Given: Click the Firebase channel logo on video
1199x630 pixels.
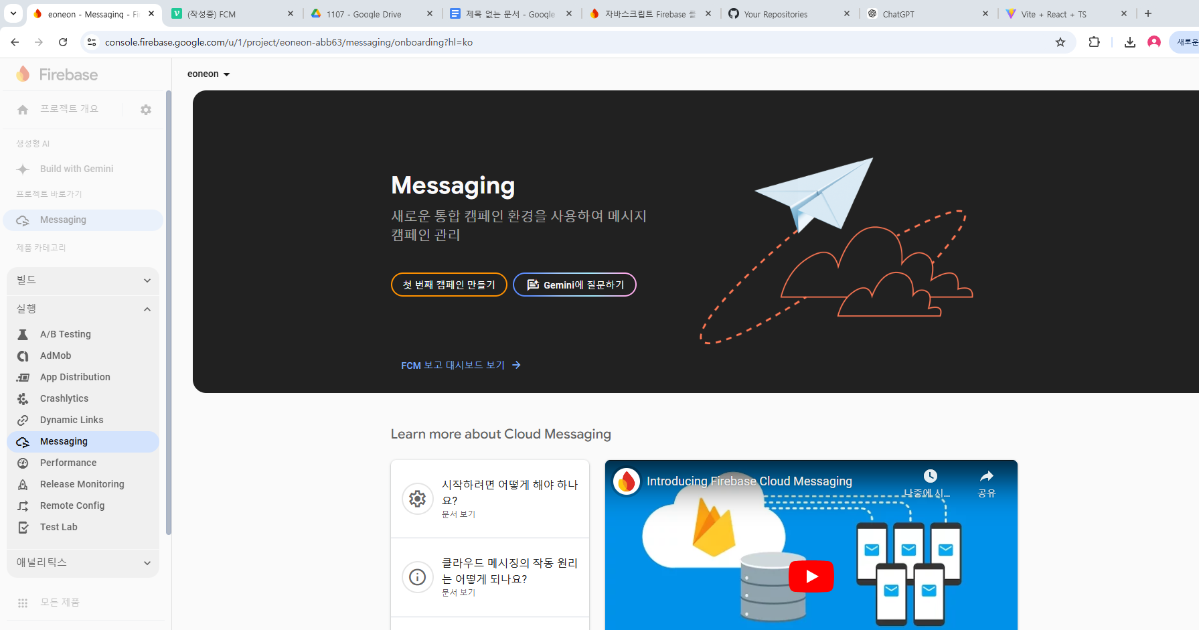Looking at the screenshot, I should tap(627, 481).
